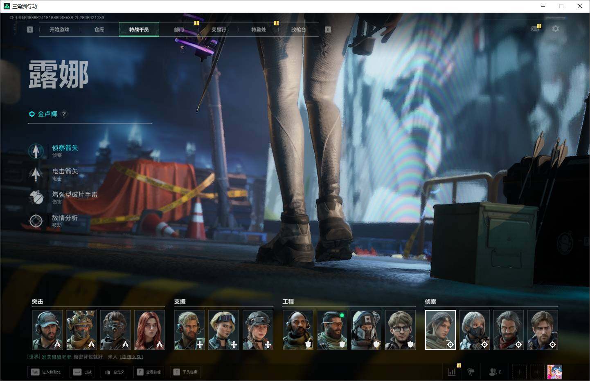
Task: Select the engineer wearing glasses
Action: pos(401,330)
